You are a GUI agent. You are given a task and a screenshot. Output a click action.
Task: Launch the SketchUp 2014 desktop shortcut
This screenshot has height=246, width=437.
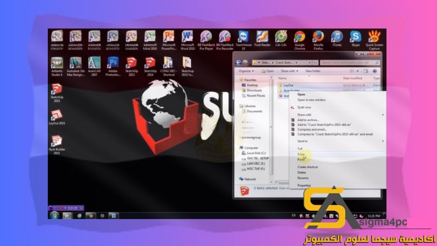150,67
